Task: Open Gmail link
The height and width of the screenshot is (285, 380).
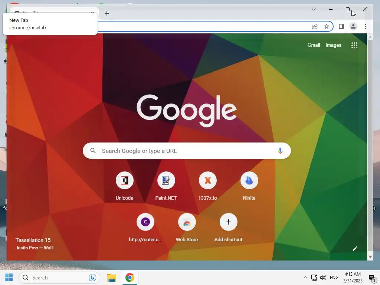Action: click(x=314, y=45)
